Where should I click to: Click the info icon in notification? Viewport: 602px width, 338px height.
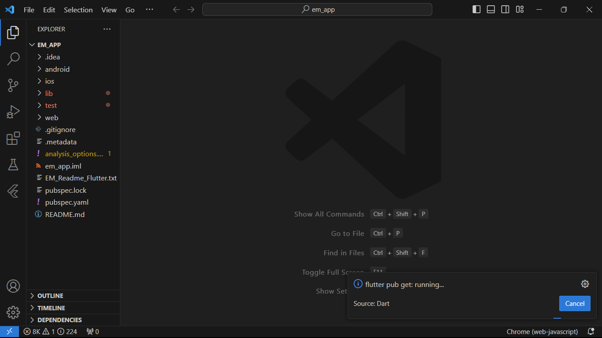(358, 284)
